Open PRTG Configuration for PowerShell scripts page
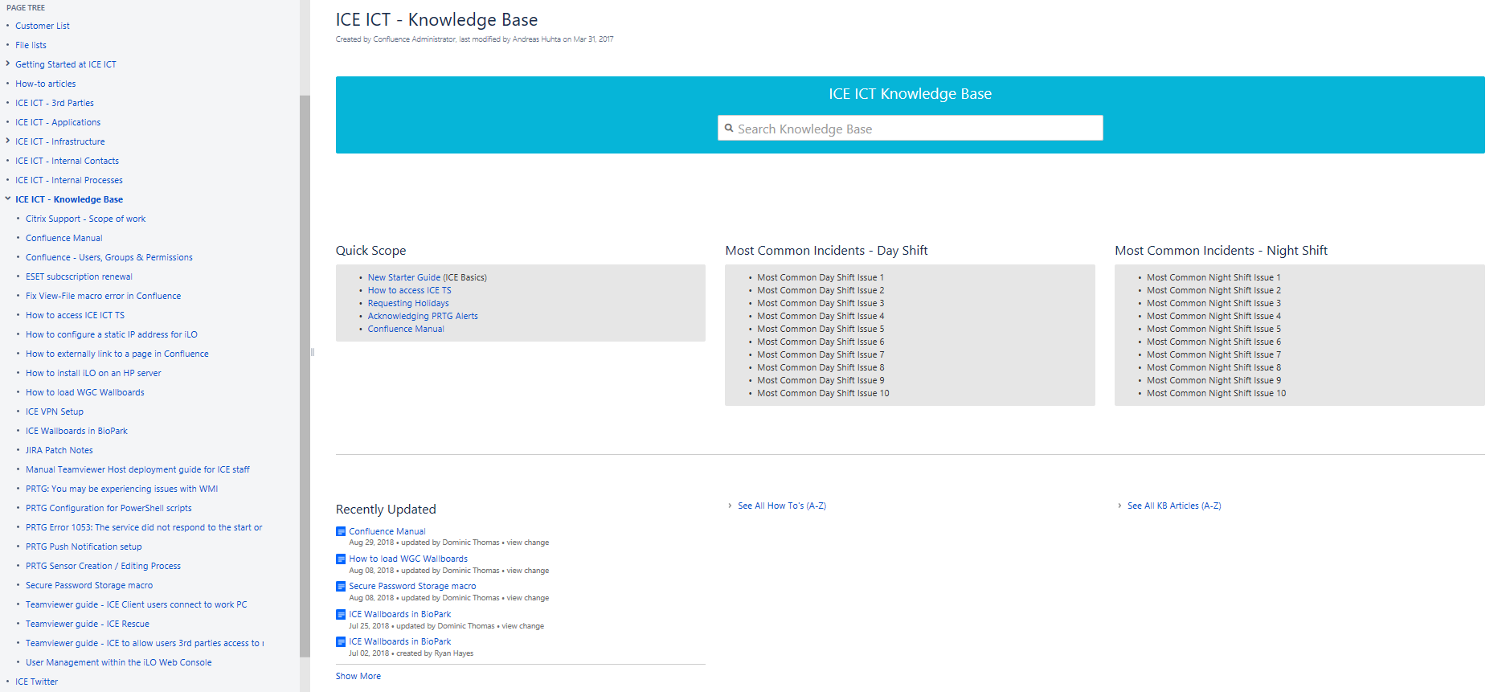The width and height of the screenshot is (1502, 692). tap(108, 508)
